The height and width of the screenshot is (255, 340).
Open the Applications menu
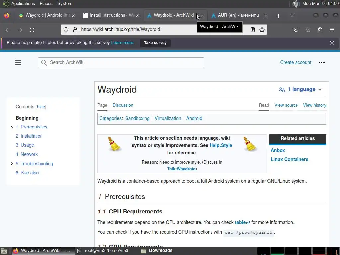coord(23,3)
